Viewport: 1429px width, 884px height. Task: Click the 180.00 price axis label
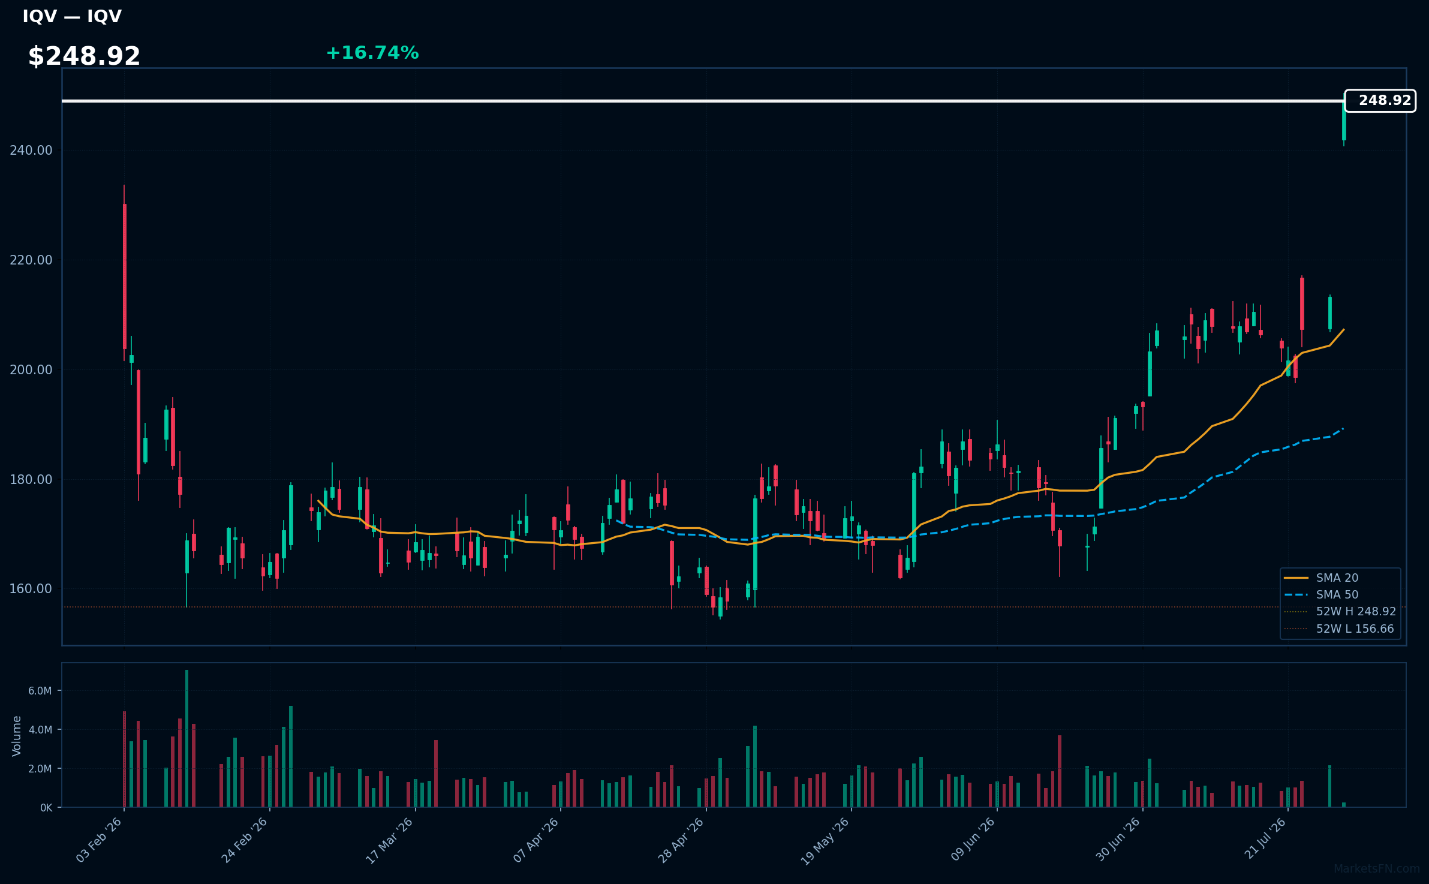(31, 479)
